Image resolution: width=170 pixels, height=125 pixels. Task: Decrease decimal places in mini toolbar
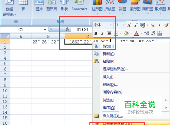(153, 33)
